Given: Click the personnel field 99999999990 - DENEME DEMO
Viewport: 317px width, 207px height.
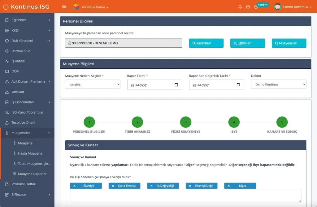Looking at the screenshot, I should coord(124,43).
